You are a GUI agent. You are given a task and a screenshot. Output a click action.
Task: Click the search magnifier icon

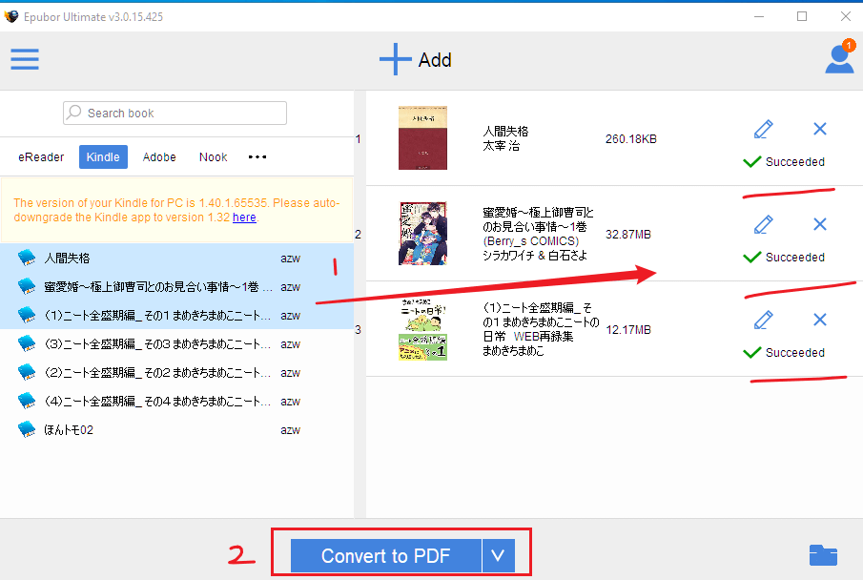click(74, 113)
